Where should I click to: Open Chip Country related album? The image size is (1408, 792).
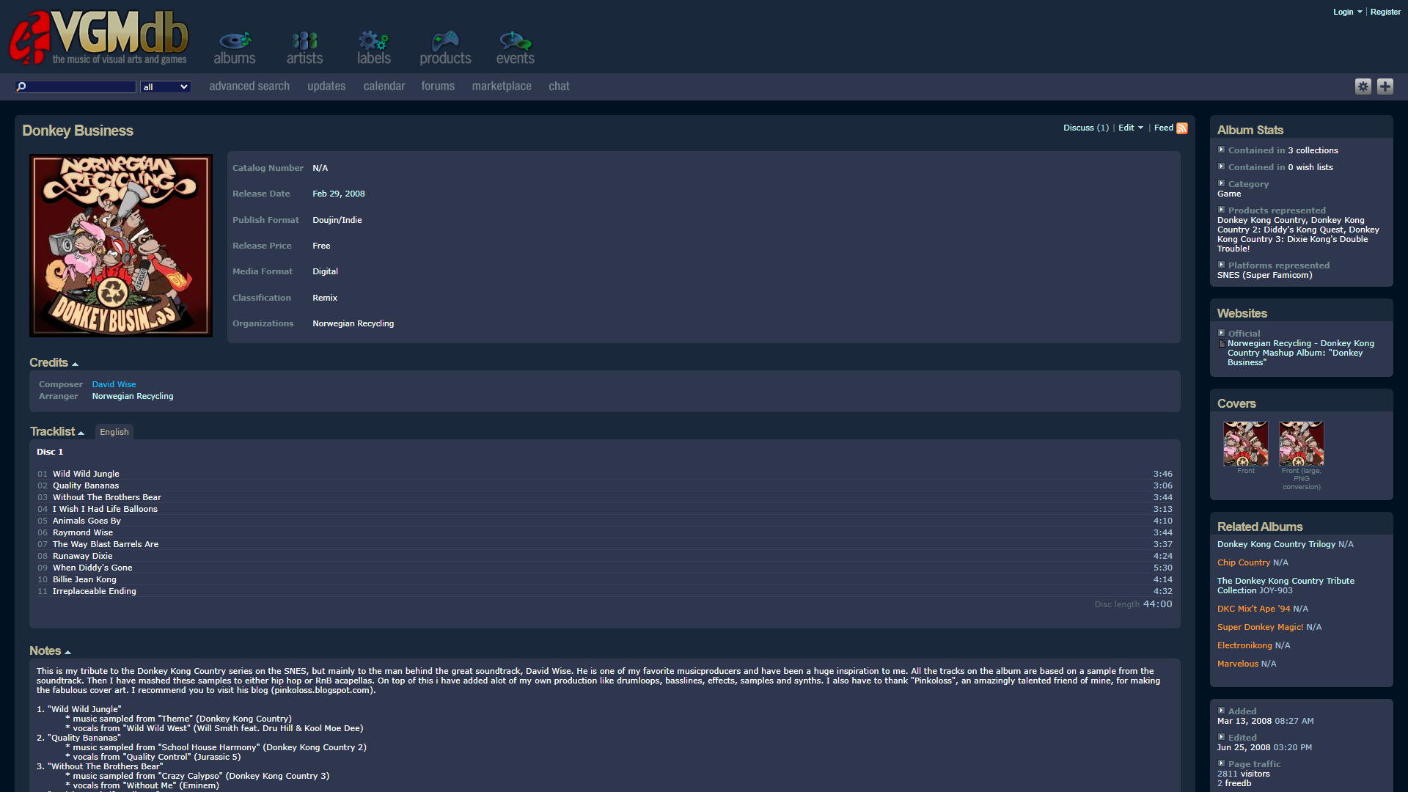pos(1243,562)
